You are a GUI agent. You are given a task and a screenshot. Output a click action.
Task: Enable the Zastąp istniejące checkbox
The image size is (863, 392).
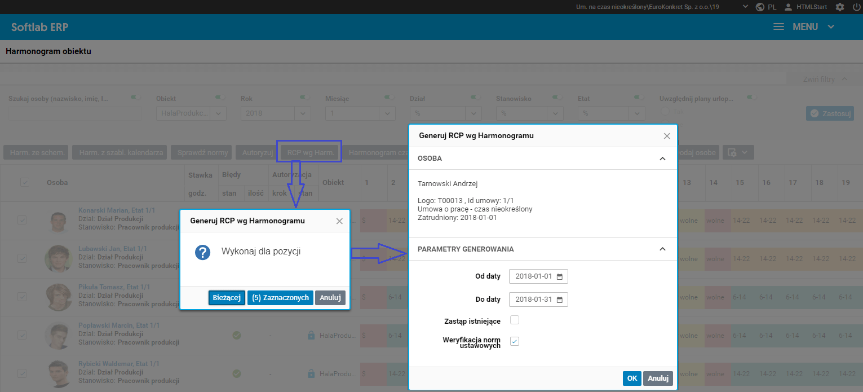coord(514,320)
